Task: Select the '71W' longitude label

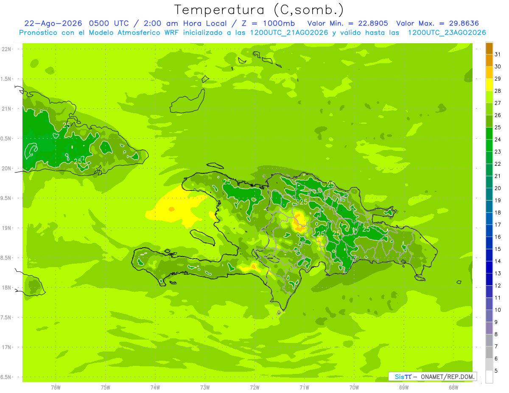Action: 304,387
